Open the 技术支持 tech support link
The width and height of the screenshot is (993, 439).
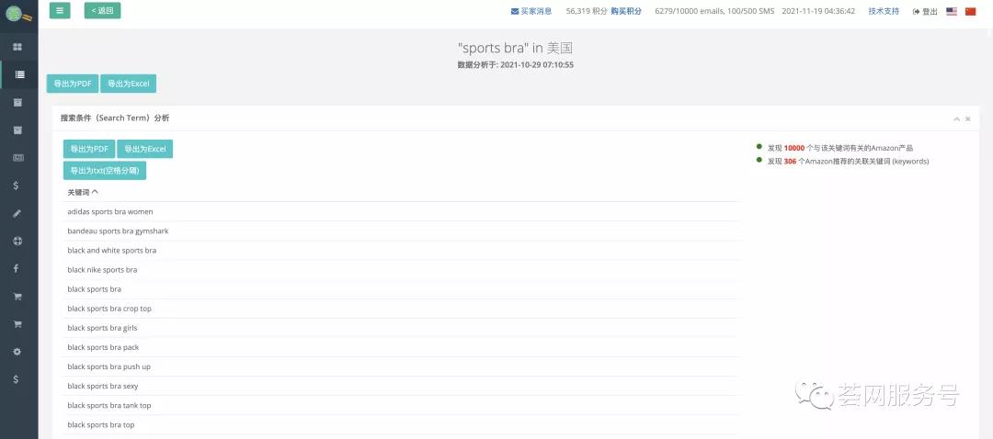tap(884, 11)
